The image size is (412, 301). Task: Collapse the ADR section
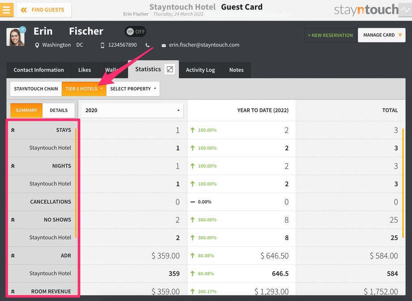click(x=13, y=255)
